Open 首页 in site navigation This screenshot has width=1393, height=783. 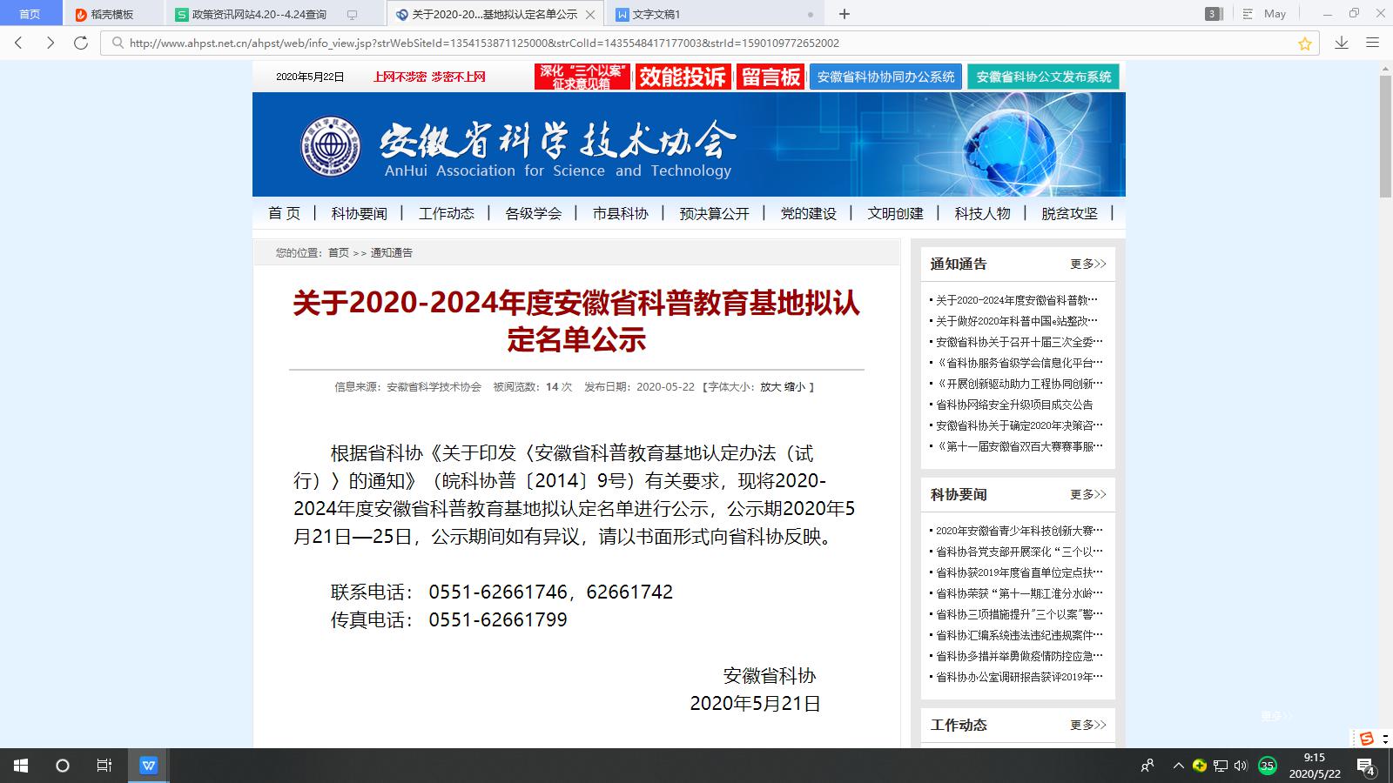(284, 213)
